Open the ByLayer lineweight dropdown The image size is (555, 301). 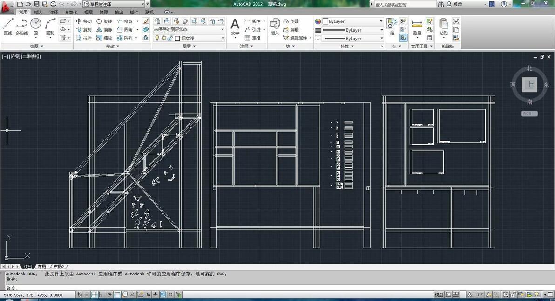(x=353, y=30)
